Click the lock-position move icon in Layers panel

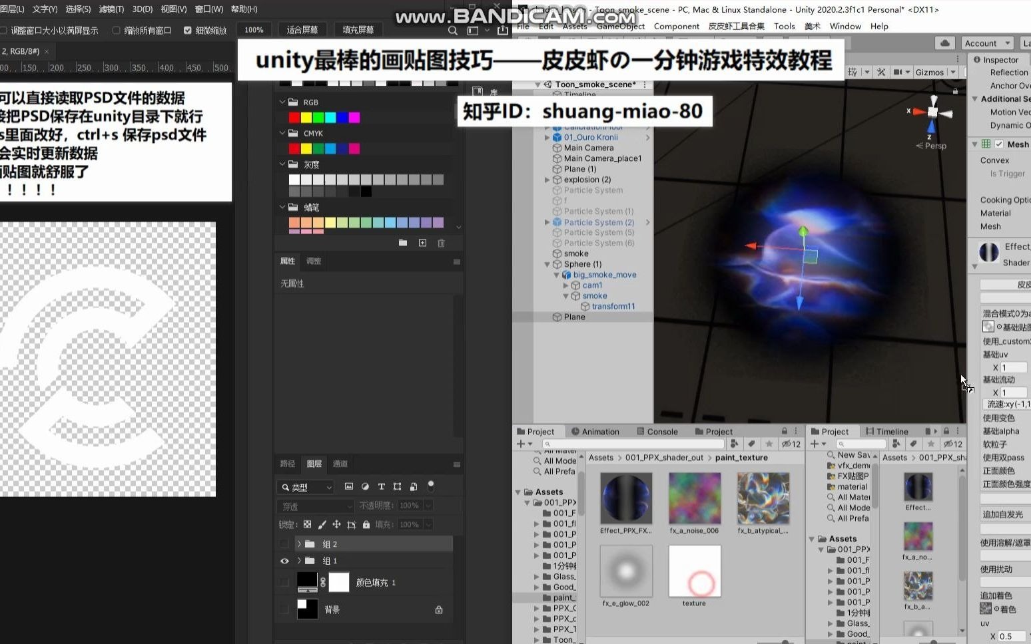pos(338,524)
